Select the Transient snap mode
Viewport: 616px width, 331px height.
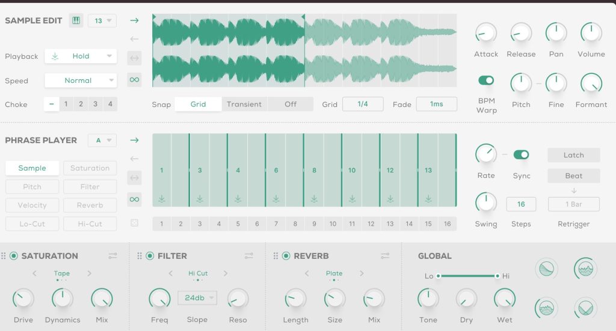(x=244, y=104)
